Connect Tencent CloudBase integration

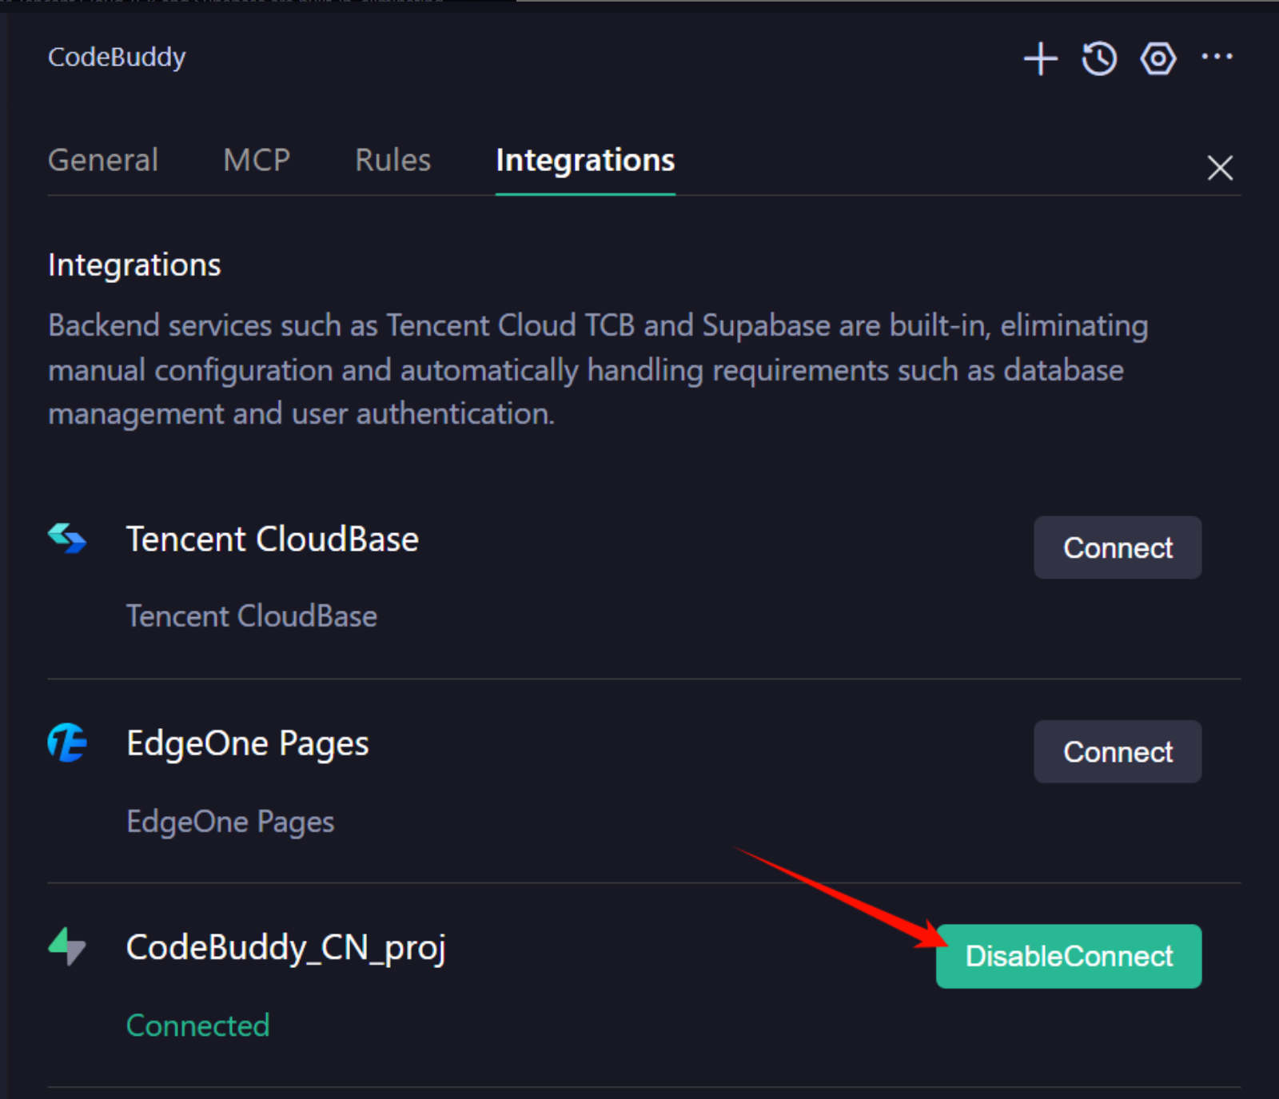click(x=1117, y=548)
